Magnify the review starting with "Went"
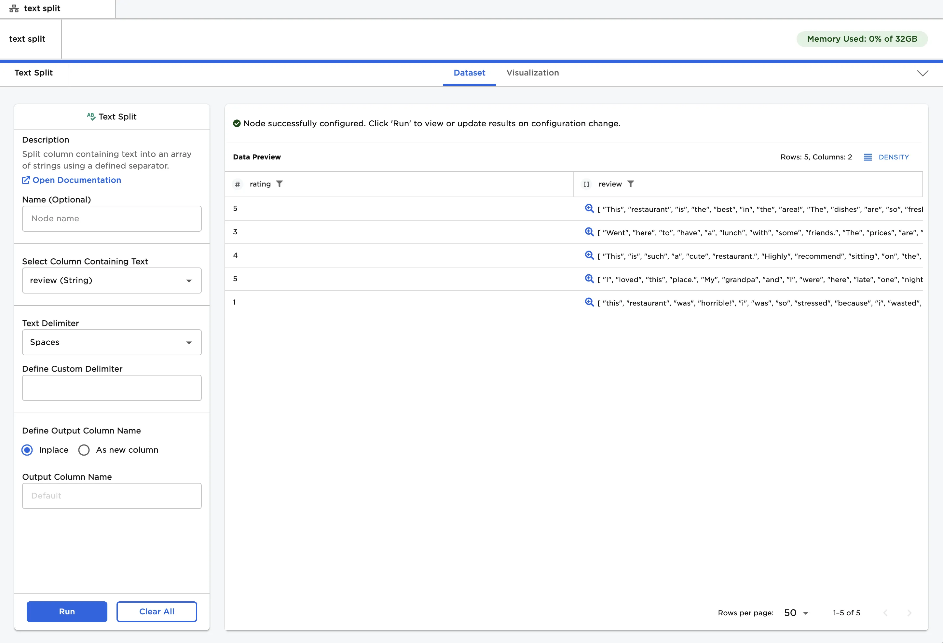The width and height of the screenshot is (943, 643). pos(589,232)
